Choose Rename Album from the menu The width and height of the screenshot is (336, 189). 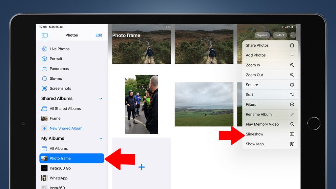(260, 114)
